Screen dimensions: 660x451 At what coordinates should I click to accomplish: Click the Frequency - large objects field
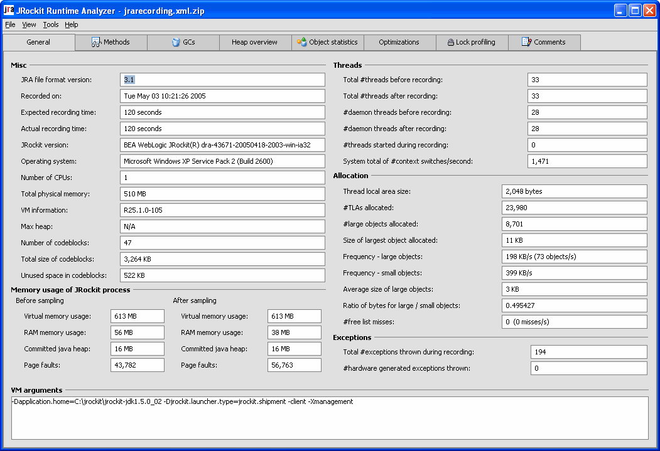(575, 257)
